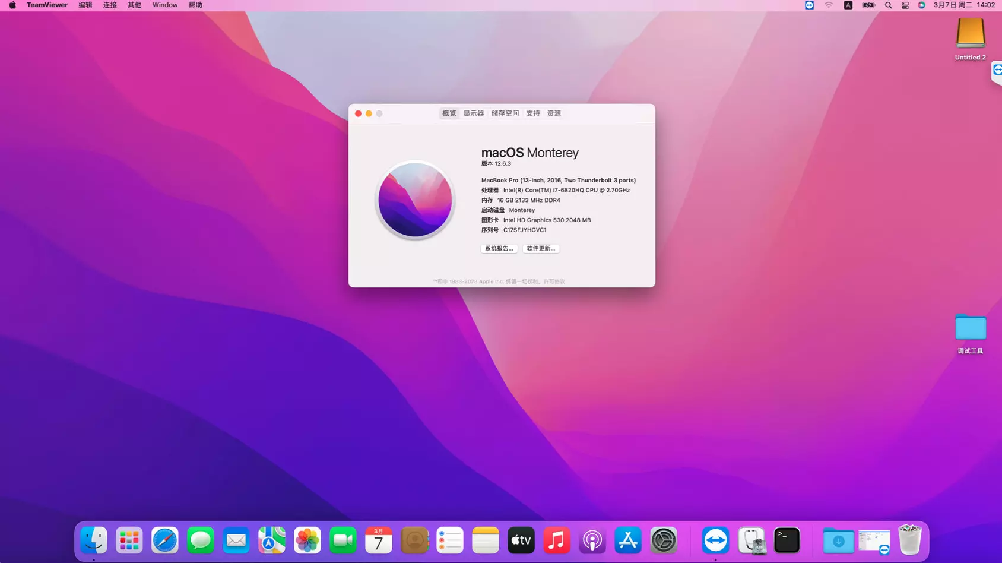This screenshot has width=1002, height=563.
Task: Open Spotlight search in the menu bar
Action: tap(887, 5)
